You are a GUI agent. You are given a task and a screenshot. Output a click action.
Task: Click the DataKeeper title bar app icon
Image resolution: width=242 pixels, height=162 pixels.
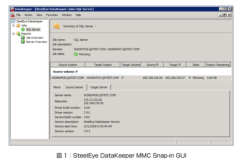pyautogui.click(x=12, y=9)
